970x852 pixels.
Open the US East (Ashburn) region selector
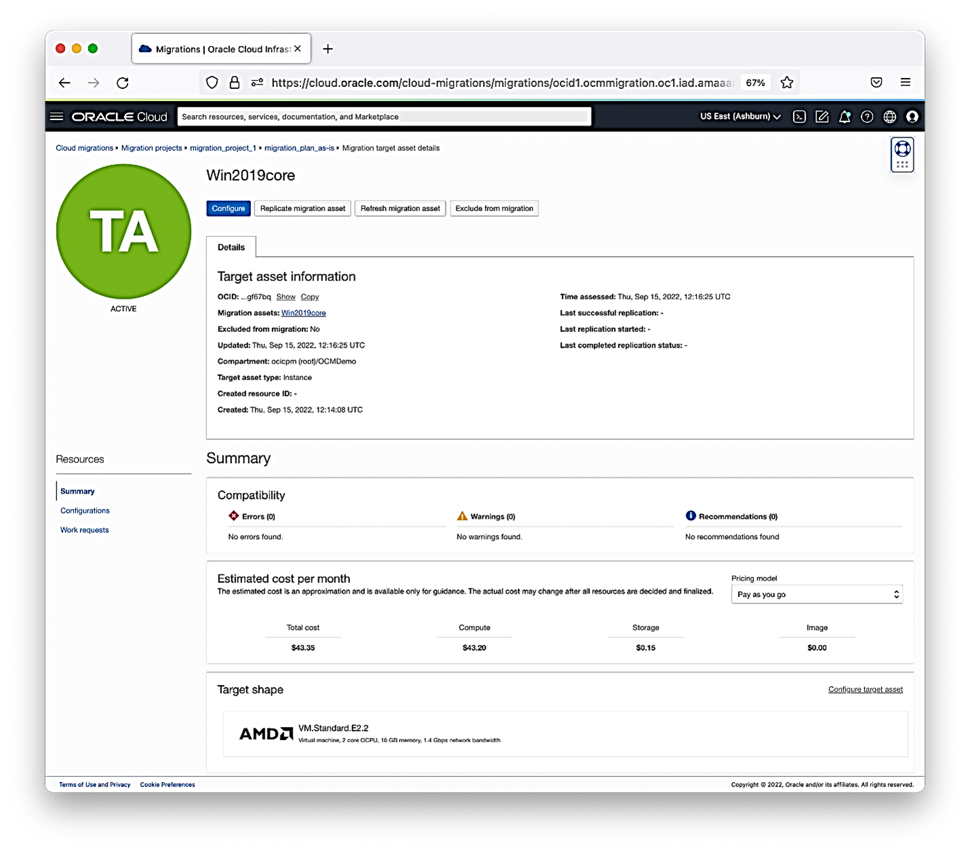tap(738, 116)
